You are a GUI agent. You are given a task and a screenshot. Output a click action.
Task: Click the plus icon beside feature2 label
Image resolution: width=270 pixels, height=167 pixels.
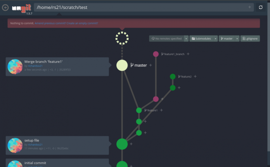(x=195, y=76)
